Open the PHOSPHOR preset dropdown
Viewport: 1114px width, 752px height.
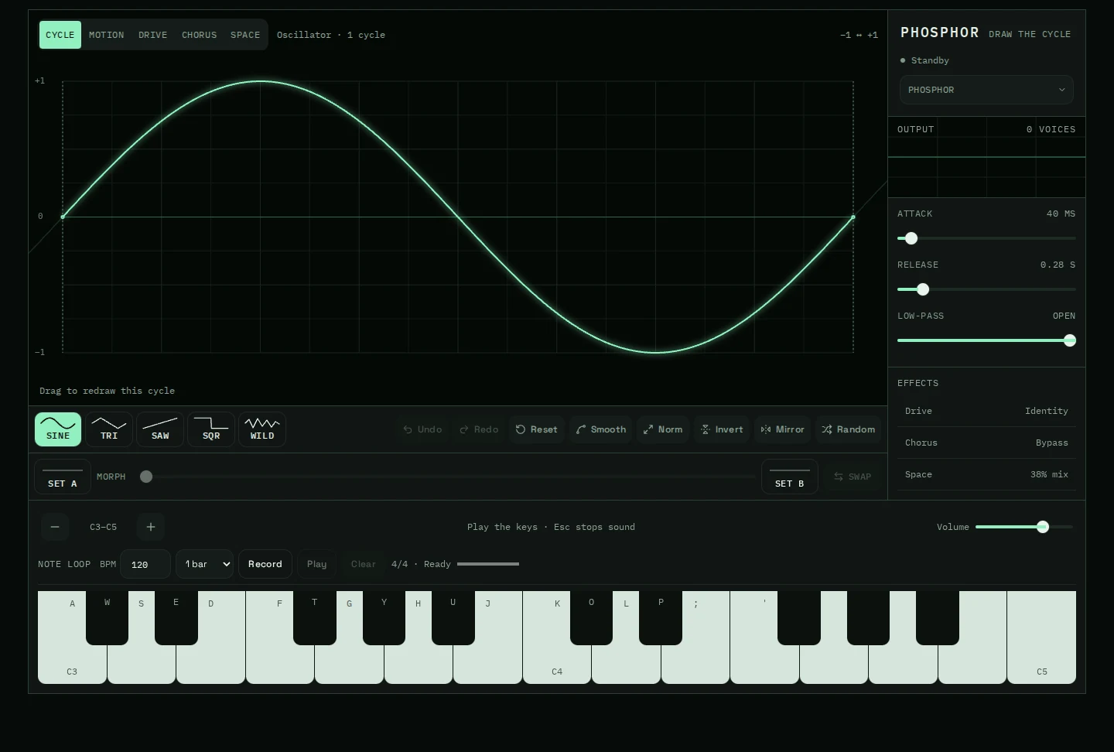[x=986, y=90]
